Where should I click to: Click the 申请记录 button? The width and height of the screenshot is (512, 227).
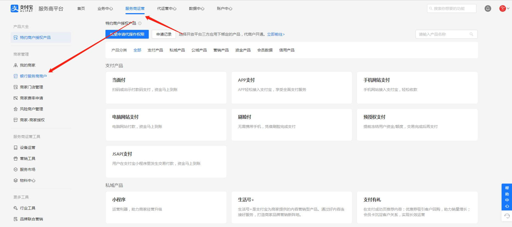coord(164,34)
